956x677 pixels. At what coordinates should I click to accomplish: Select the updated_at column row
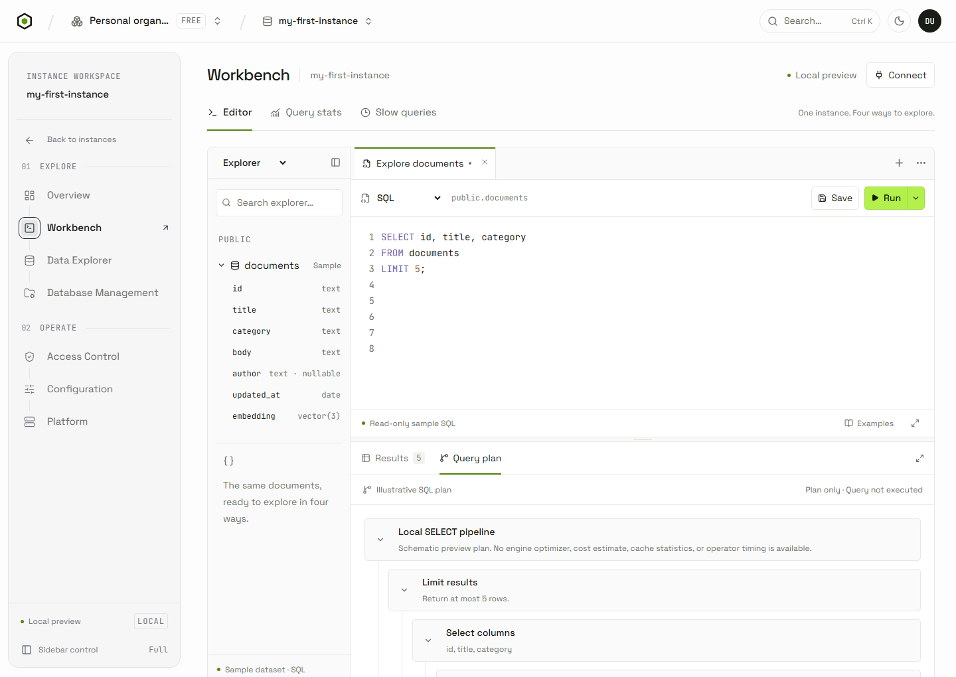[x=286, y=395]
